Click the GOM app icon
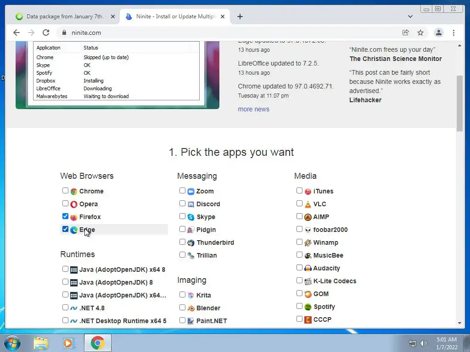 [x=308, y=294]
